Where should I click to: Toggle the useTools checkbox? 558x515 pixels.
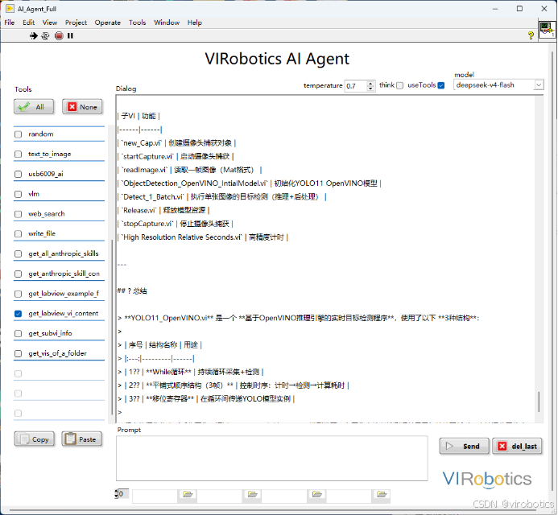(441, 85)
